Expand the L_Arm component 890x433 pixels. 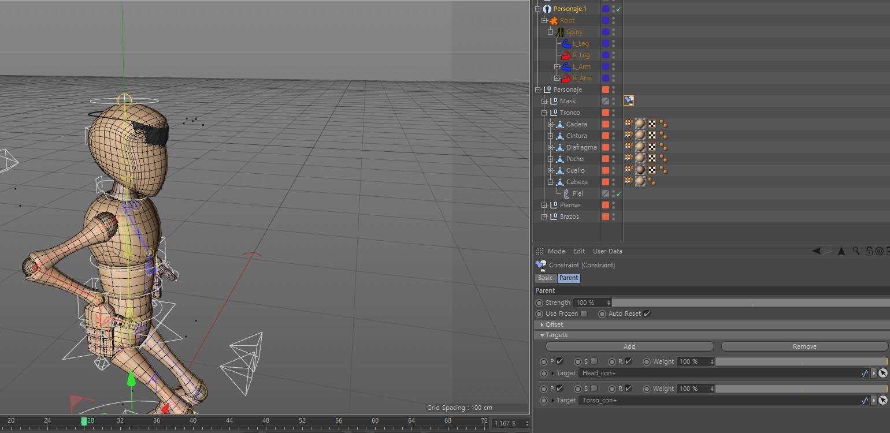pyautogui.click(x=557, y=66)
